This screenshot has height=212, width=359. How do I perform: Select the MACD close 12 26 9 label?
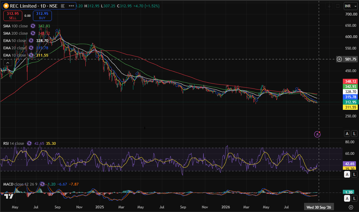(20, 184)
